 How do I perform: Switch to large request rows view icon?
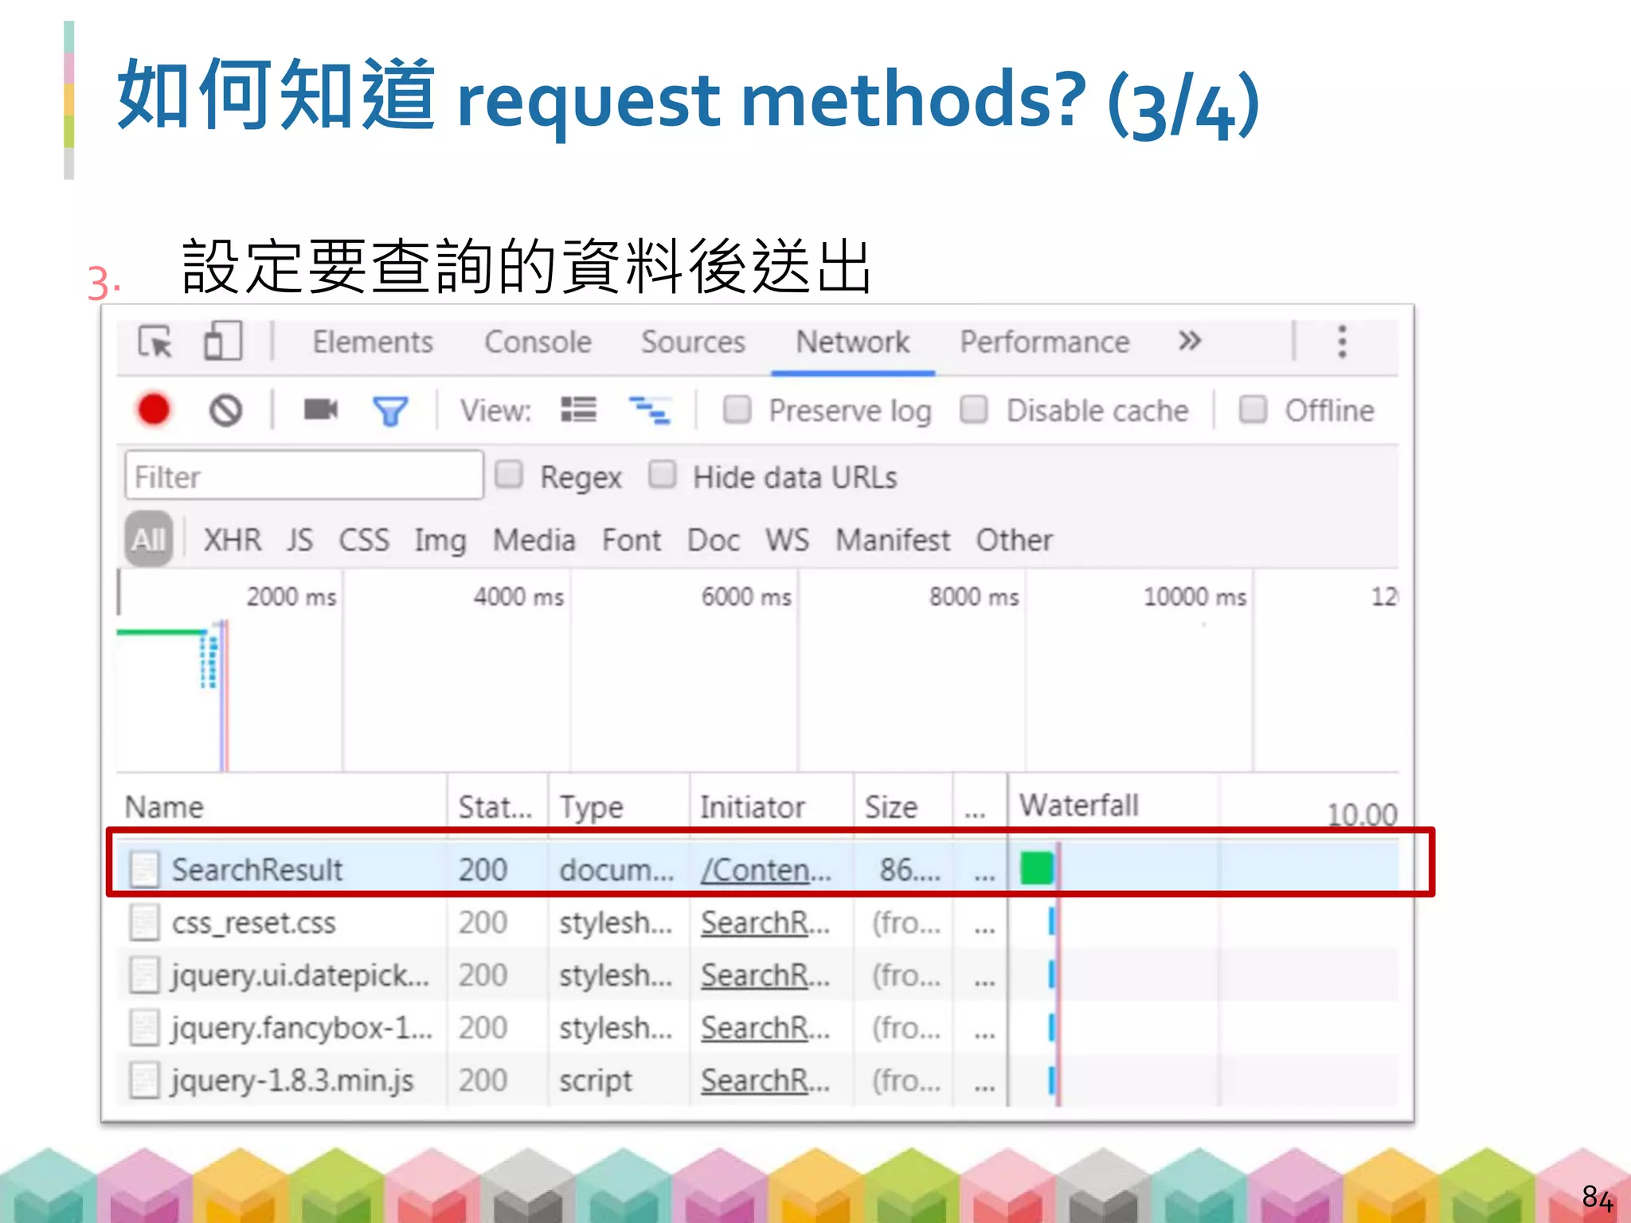(x=578, y=410)
